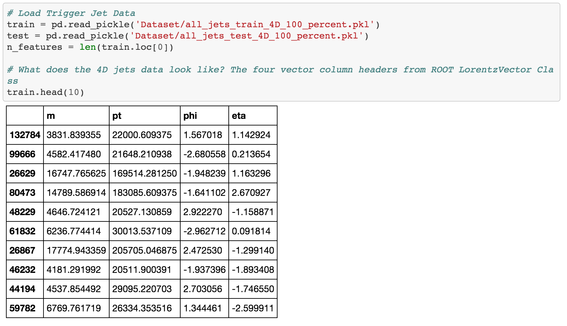Click phi value -1.937396

coord(204,270)
